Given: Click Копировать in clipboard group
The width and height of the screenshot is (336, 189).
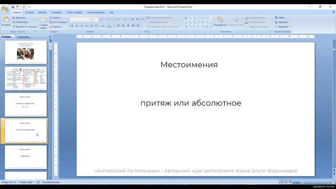Looking at the screenshot, I should [x=20, y=22].
